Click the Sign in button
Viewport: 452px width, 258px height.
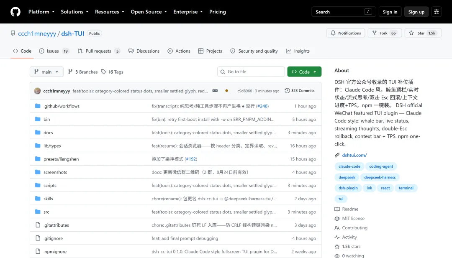point(390,12)
